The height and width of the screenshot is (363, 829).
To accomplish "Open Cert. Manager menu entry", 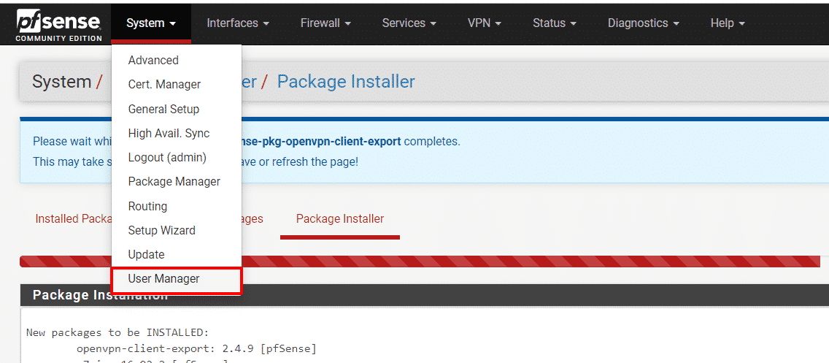I will (x=164, y=85).
